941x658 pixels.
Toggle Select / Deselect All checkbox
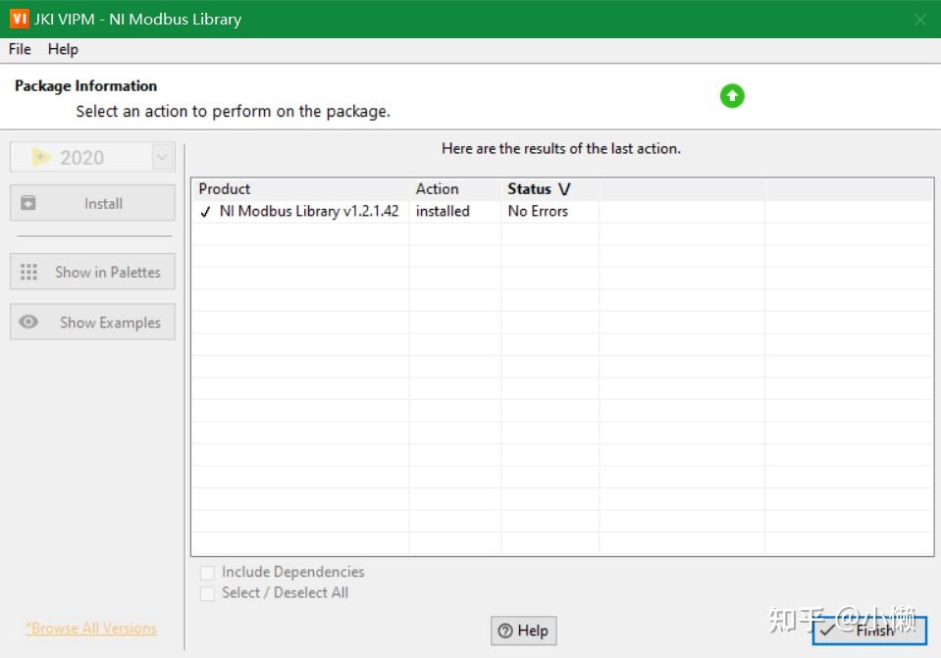pyautogui.click(x=207, y=593)
